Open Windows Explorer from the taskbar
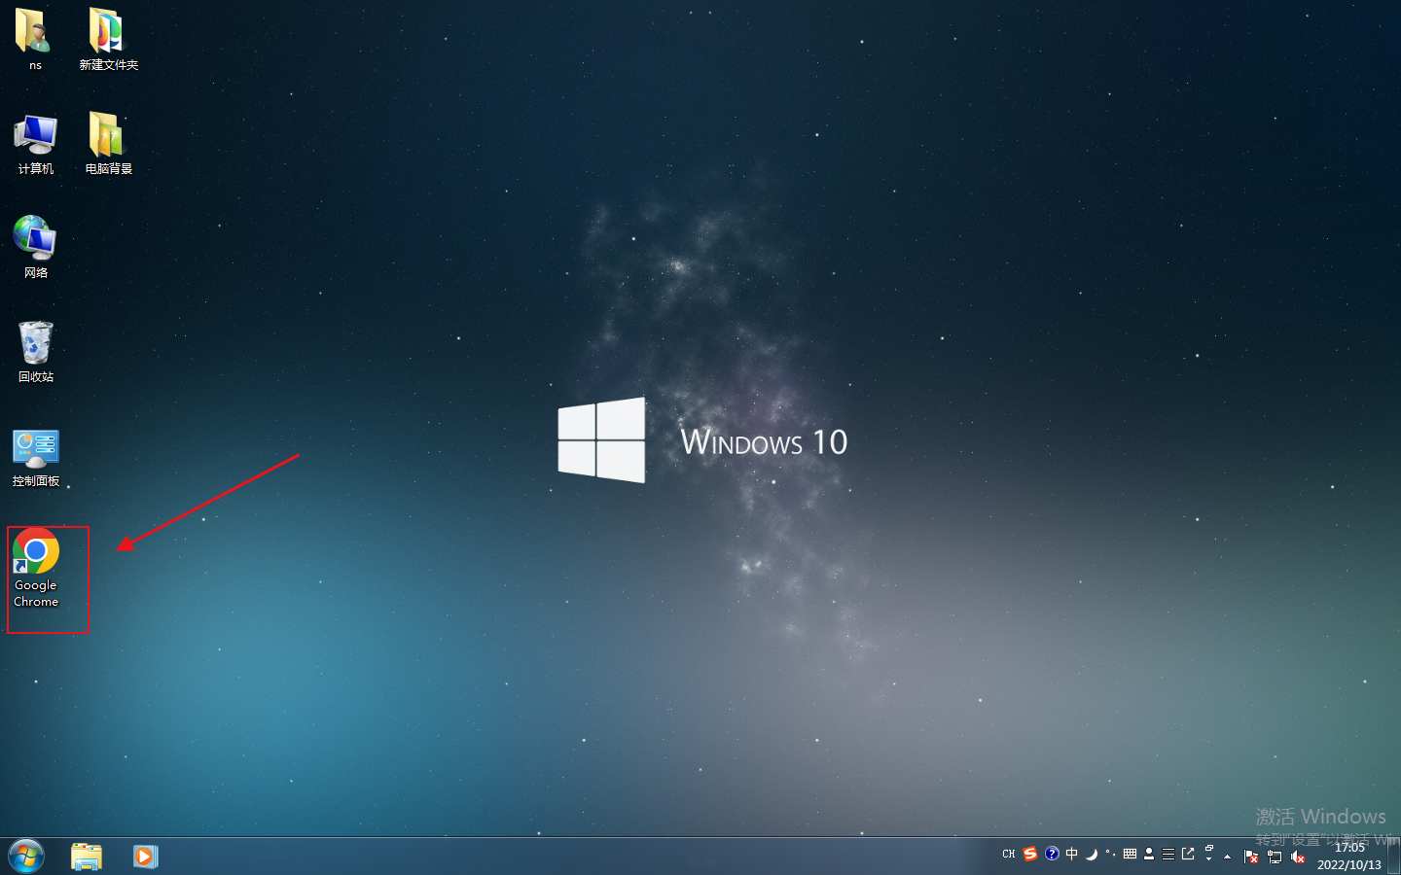 87,856
